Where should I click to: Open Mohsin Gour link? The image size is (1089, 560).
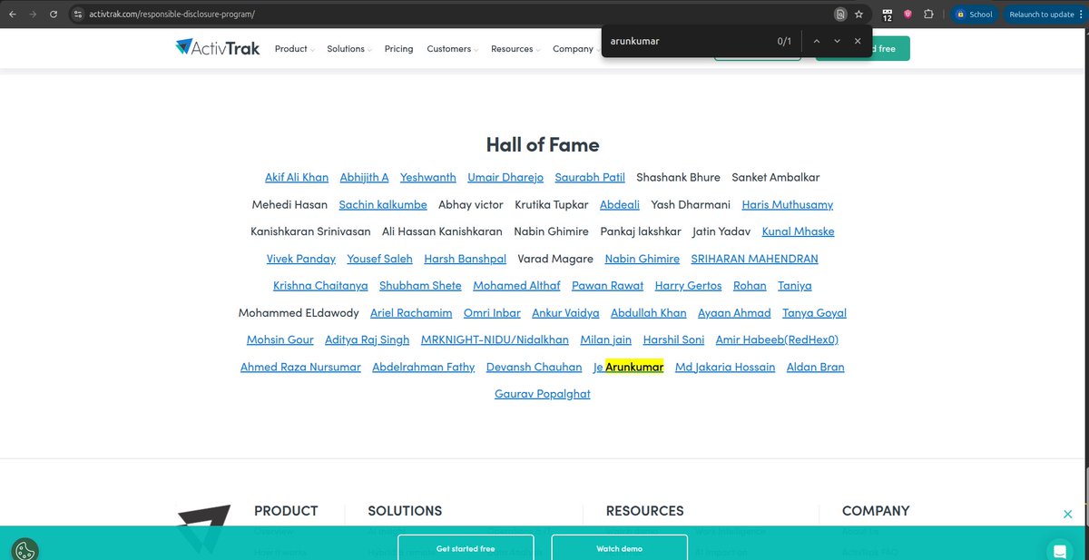[280, 340]
